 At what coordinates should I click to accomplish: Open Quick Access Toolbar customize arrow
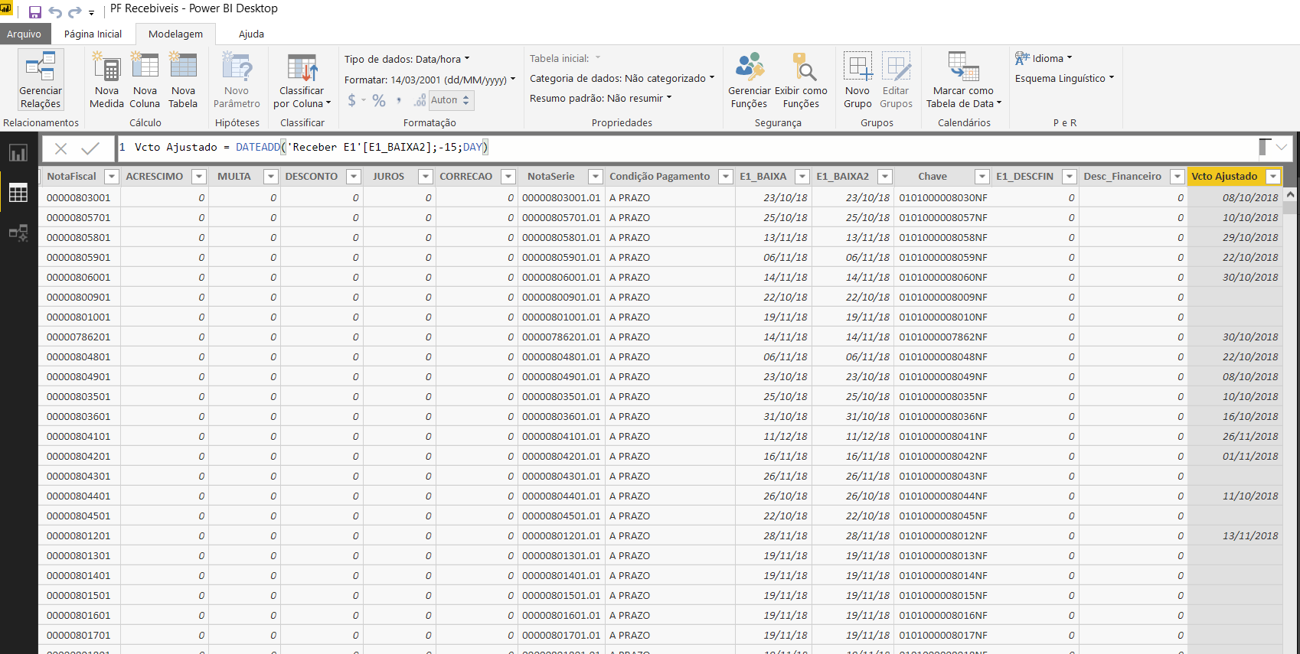pyautogui.click(x=91, y=13)
